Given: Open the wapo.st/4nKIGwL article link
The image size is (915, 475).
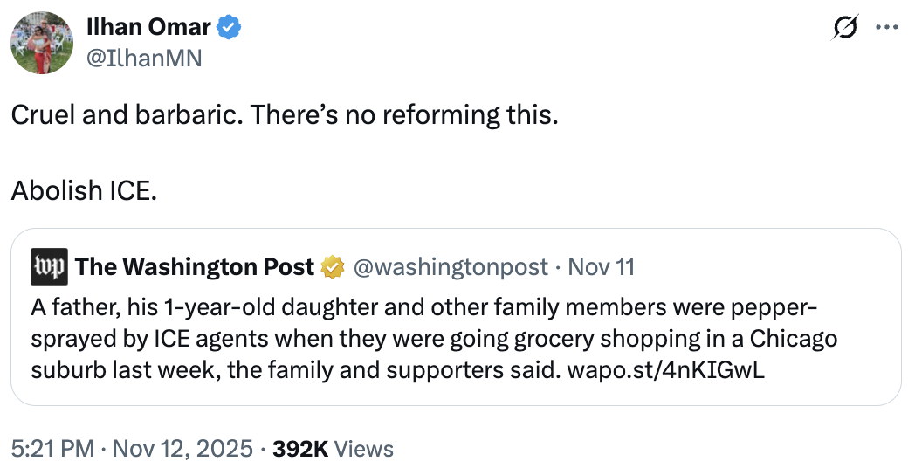Looking at the screenshot, I should click(666, 369).
